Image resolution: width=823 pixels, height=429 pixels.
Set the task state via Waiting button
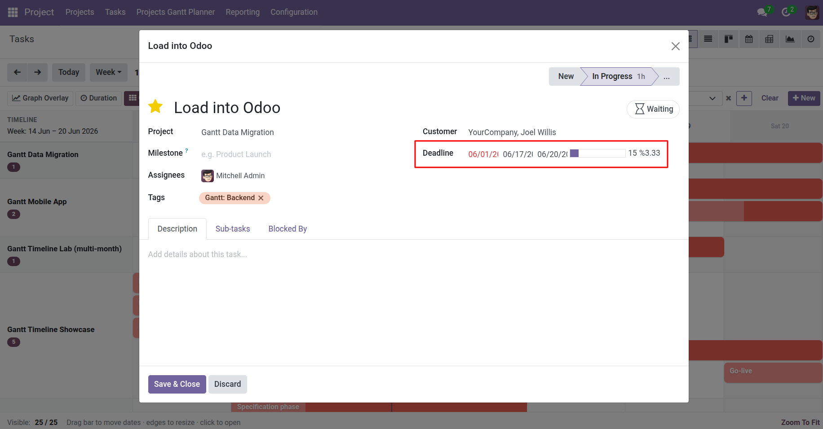[653, 109]
